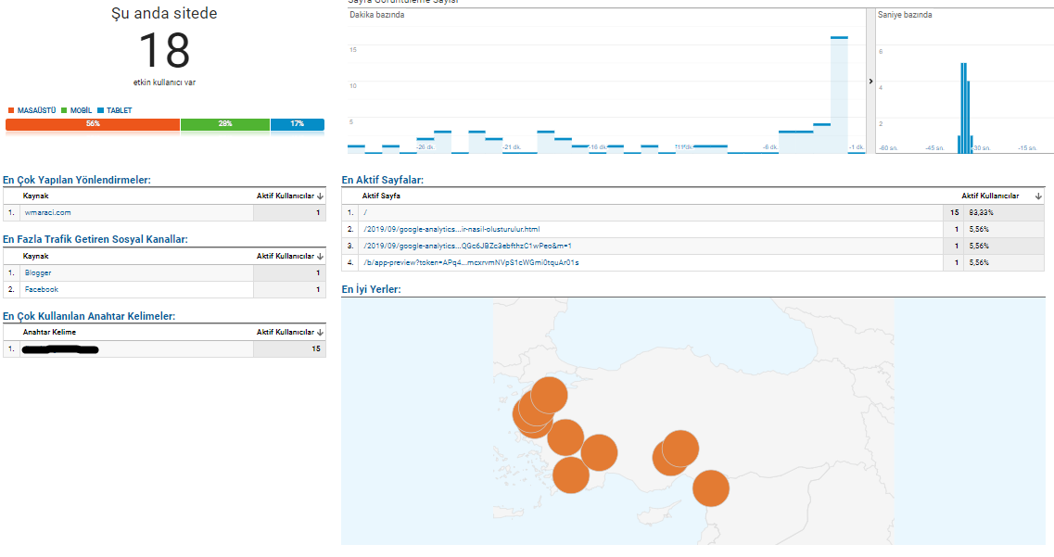Click the value 15 in the keywords table

point(316,348)
